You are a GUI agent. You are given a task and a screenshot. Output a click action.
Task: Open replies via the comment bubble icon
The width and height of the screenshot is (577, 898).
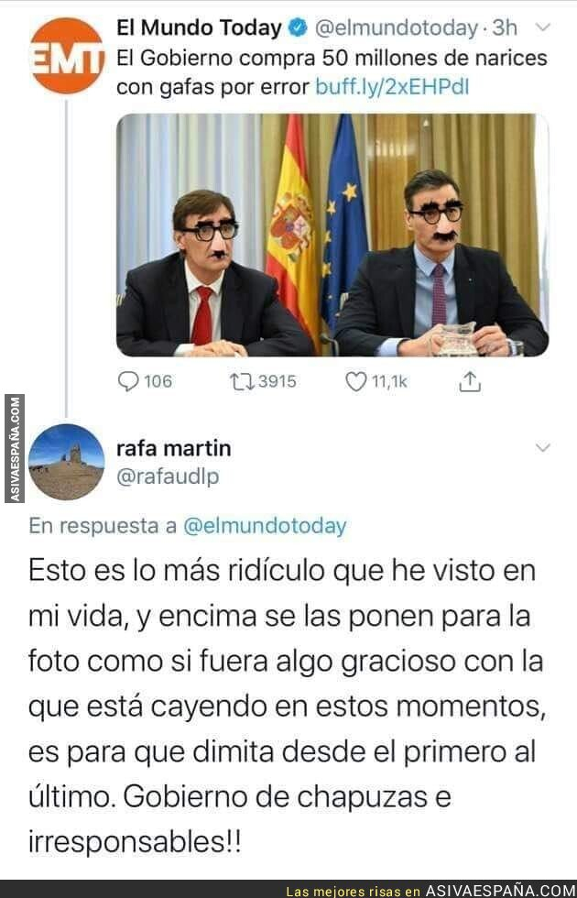(128, 381)
